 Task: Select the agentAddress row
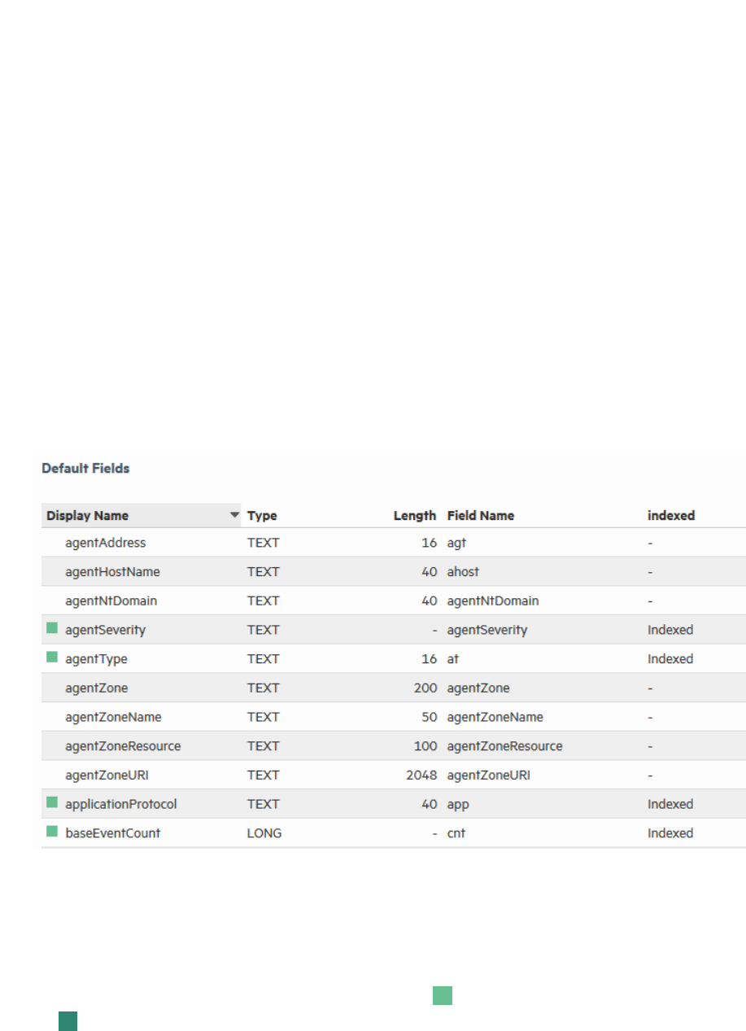[106, 543]
